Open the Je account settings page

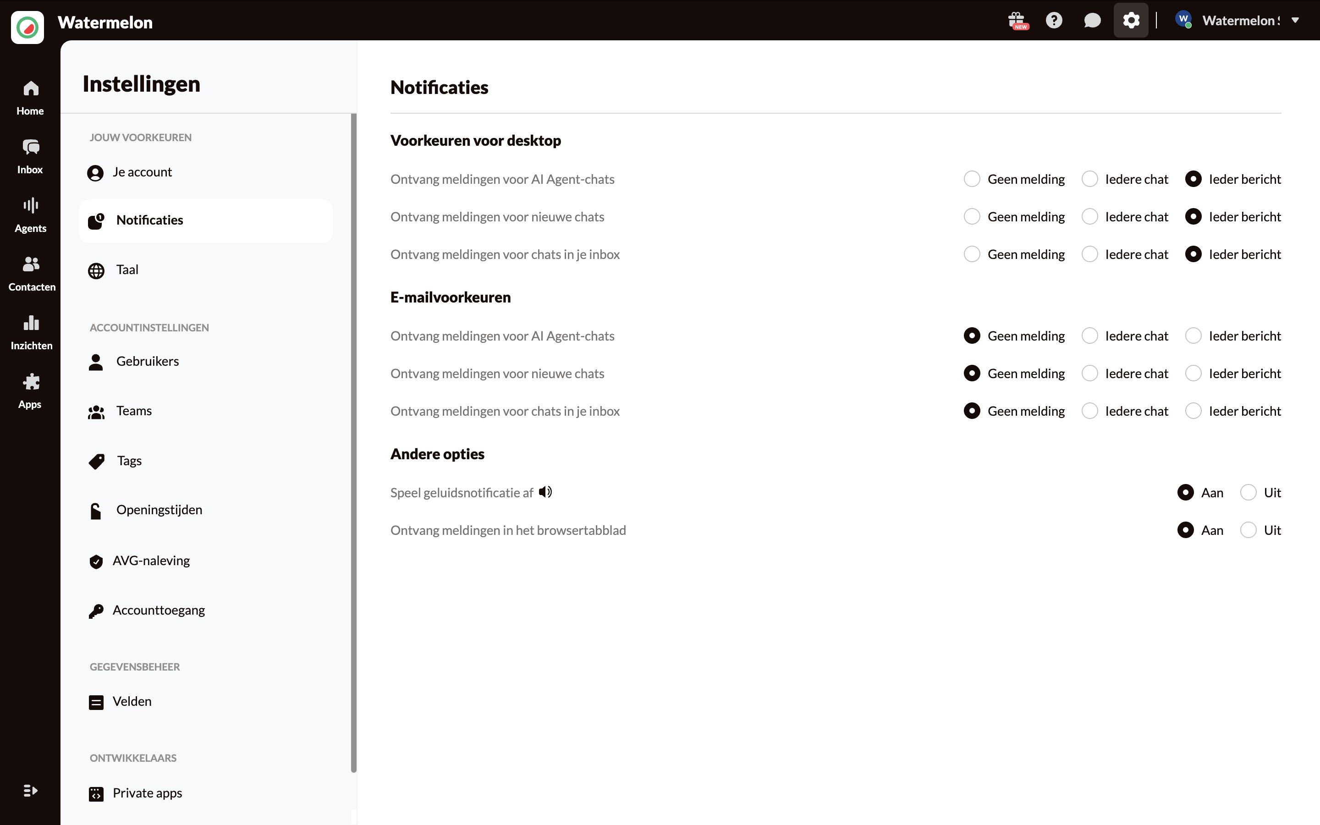coord(206,172)
